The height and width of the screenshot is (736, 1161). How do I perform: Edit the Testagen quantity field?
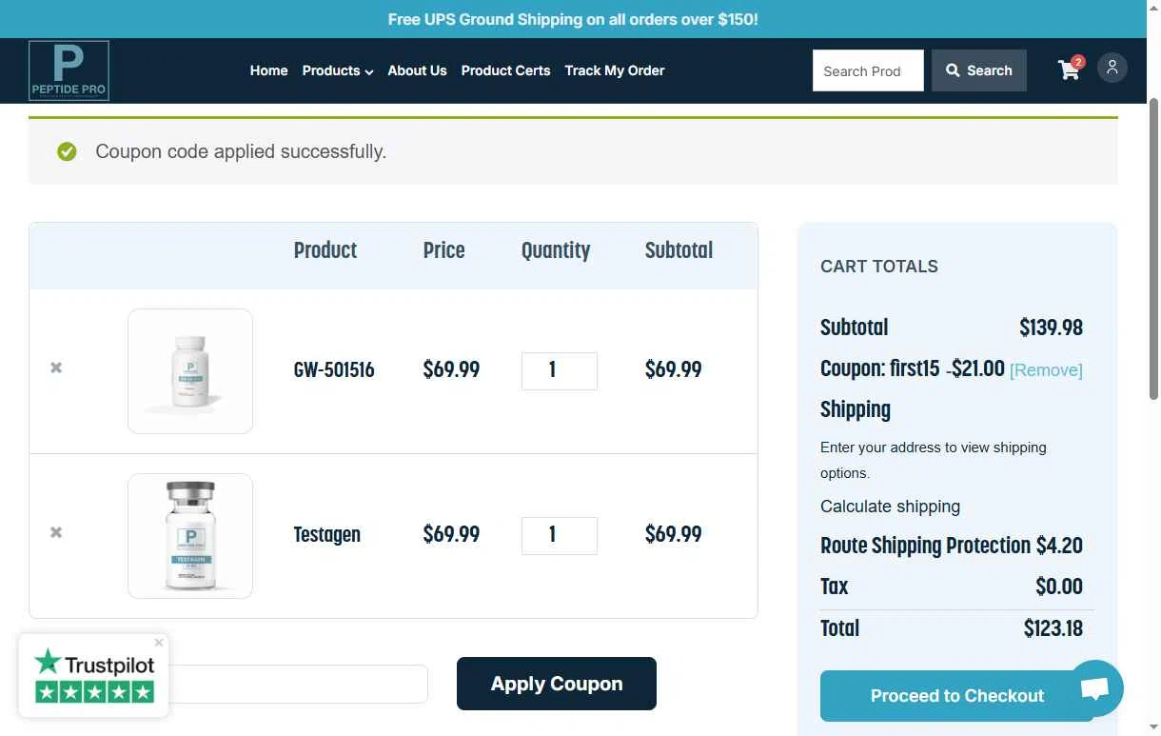(x=560, y=536)
